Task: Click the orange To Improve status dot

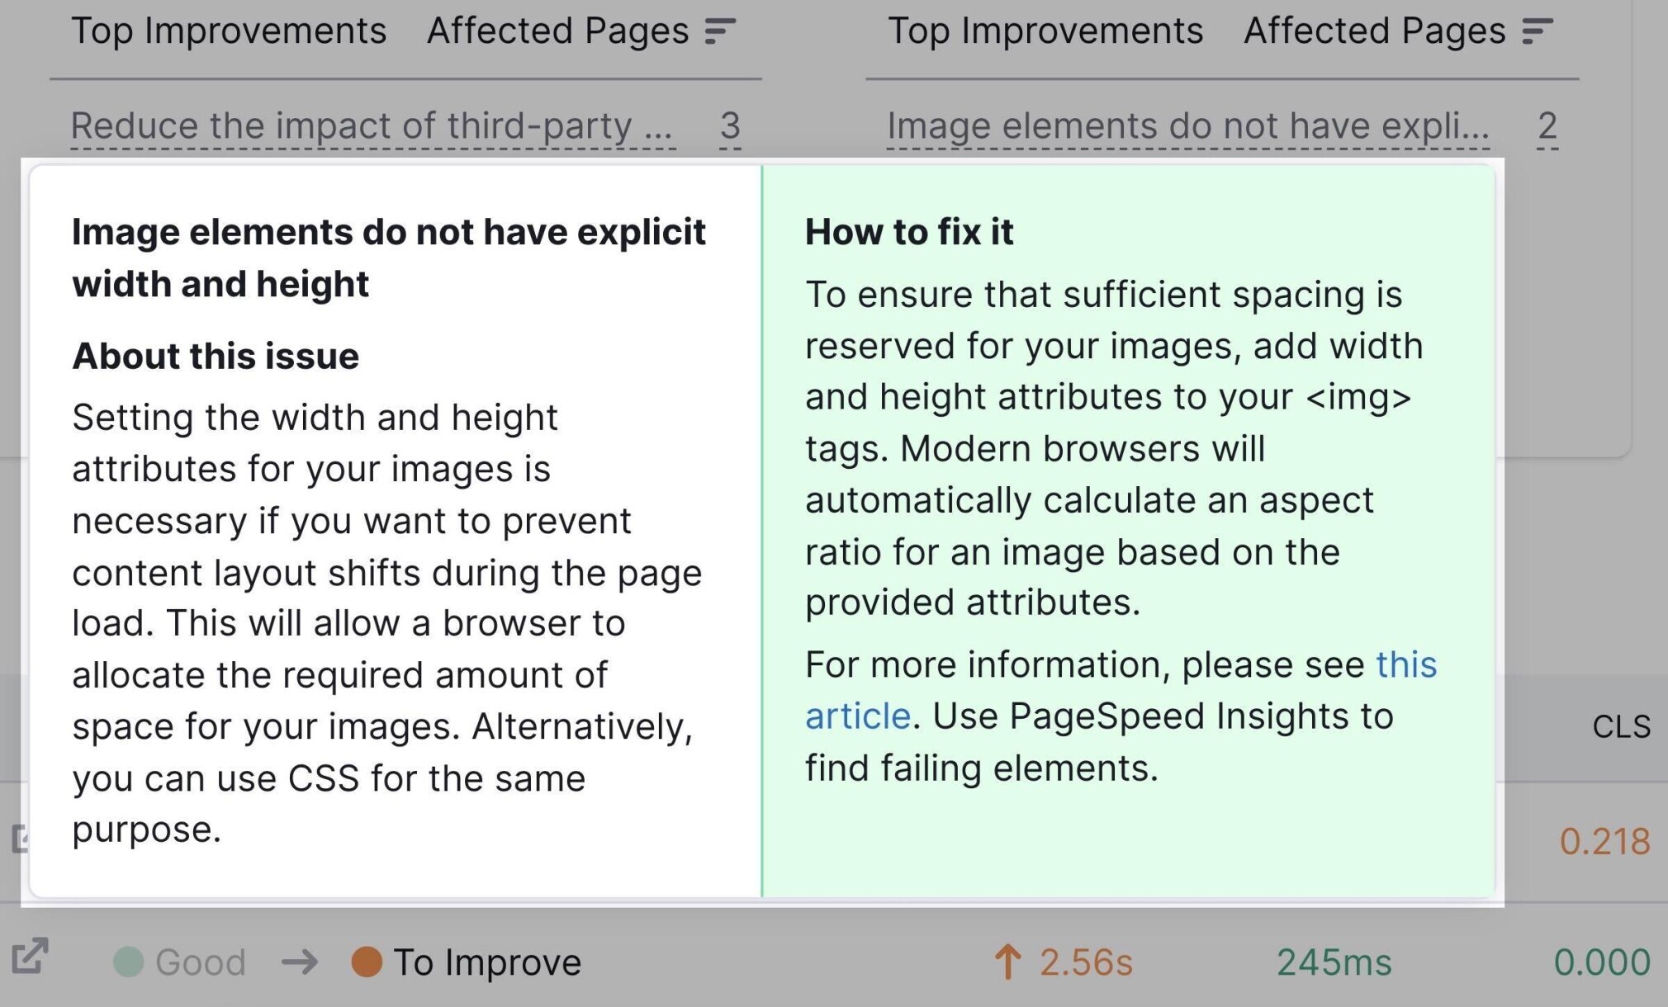Action: tap(367, 962)
